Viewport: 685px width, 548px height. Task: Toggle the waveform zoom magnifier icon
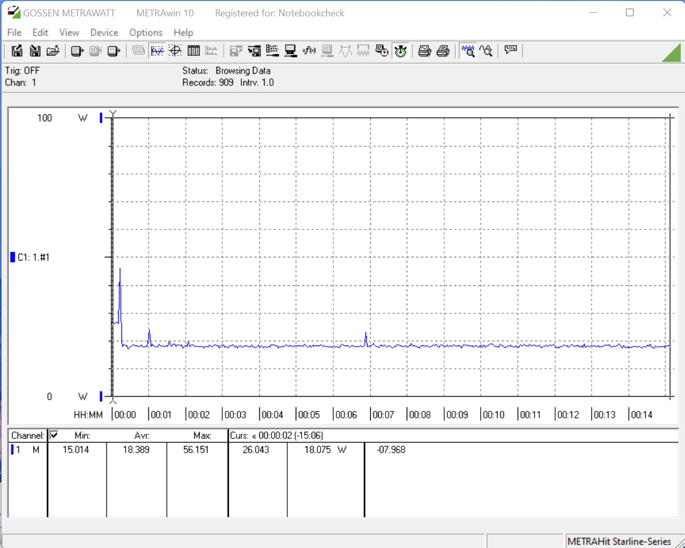tap(468, 51)
